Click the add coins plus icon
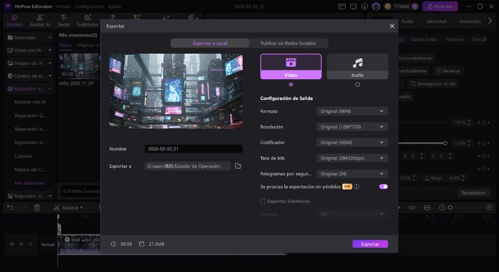The height and width of the screenshot is (272, 499). point(415,6)
